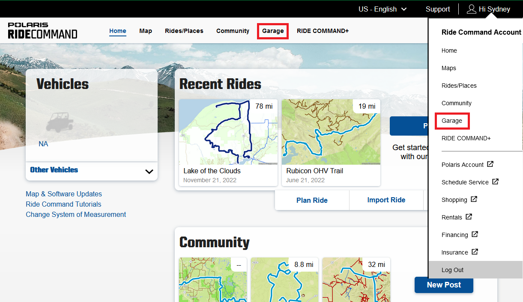
Task: Click the external link icon beside Financing
Action: [x=475, y=234]
